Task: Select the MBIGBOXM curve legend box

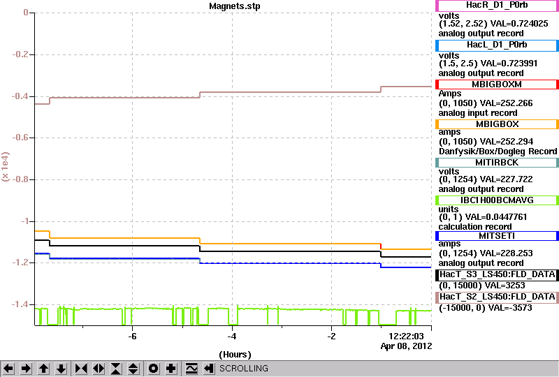Action: coord(497,84)
